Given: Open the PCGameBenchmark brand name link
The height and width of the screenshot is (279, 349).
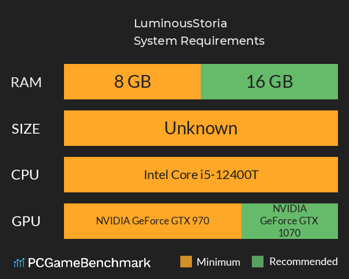Looking at the screenshot, I should pos(90,263).
